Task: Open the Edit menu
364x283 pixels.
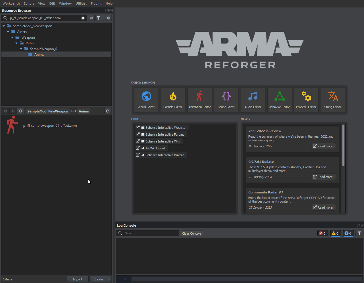Action: tap(52, 3)
